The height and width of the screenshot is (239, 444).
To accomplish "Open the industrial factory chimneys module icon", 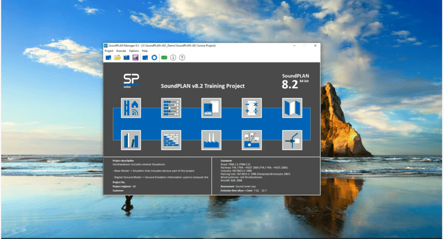I will pyautogui.click(x=211, y=140).
